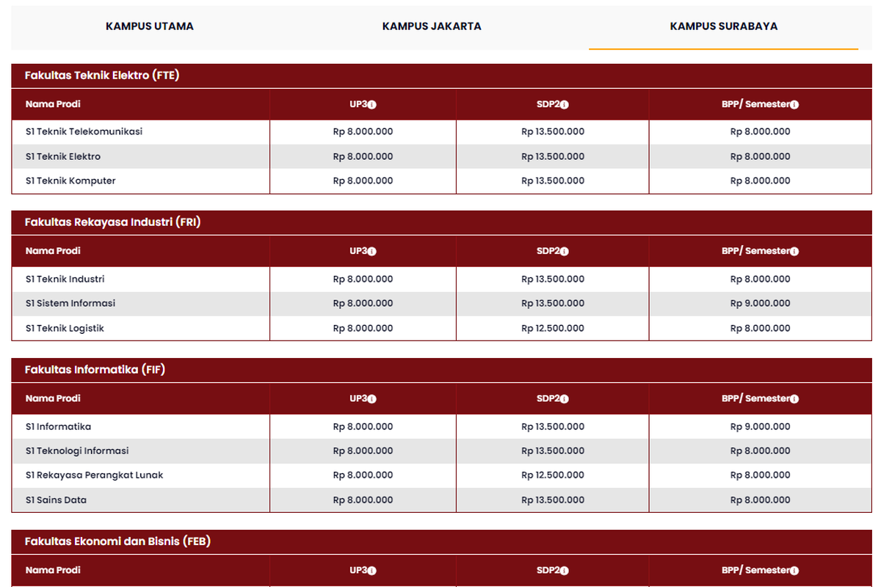
Task: Open SDP2 info icon in Fakultas Rekayasa Industri table
Action: pyautogui.click(x=564, y=252)
